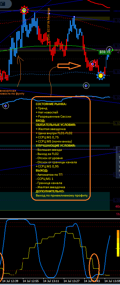
Task: Select the 14 Jul 12:55 time label
Action: 31,281
